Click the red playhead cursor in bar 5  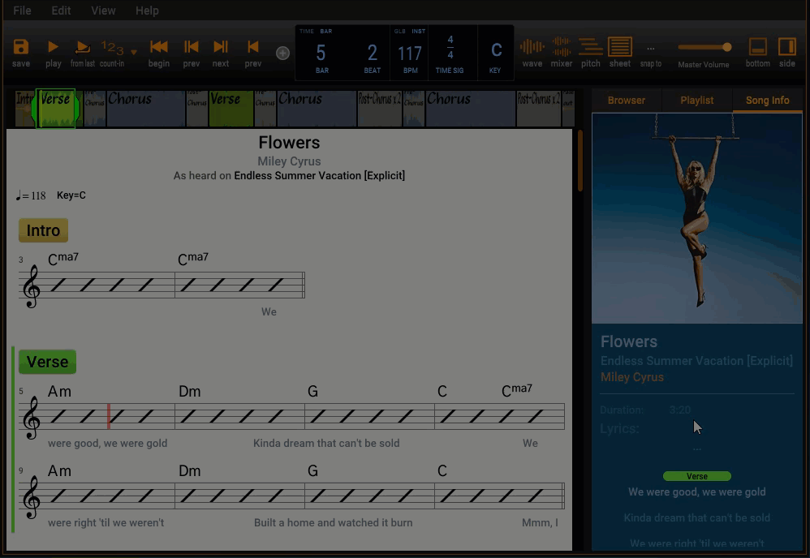pos(109,416)
